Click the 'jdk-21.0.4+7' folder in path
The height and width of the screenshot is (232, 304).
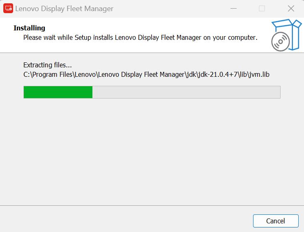[216, 74]
